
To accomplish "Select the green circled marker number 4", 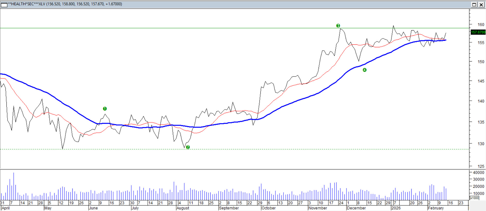I will tap(365, 70).
